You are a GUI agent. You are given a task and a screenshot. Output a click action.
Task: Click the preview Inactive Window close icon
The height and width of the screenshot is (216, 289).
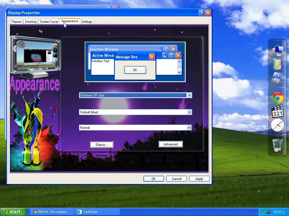(x=174, y=49)
